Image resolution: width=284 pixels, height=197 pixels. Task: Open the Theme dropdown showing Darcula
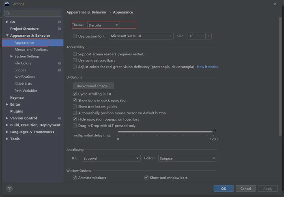[x=103, y=25]
